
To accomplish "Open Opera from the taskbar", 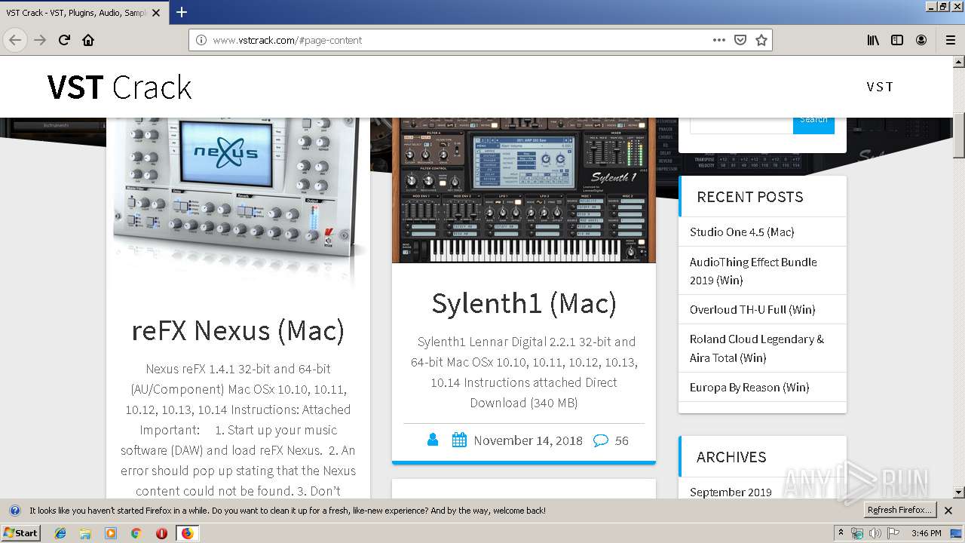I will click(x=161, y=533).
